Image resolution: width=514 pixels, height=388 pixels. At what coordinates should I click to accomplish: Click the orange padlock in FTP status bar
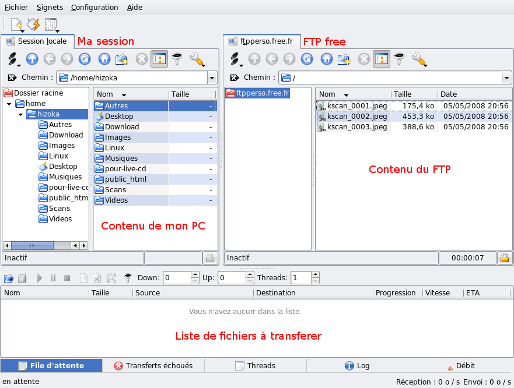[x=505, y=258]
